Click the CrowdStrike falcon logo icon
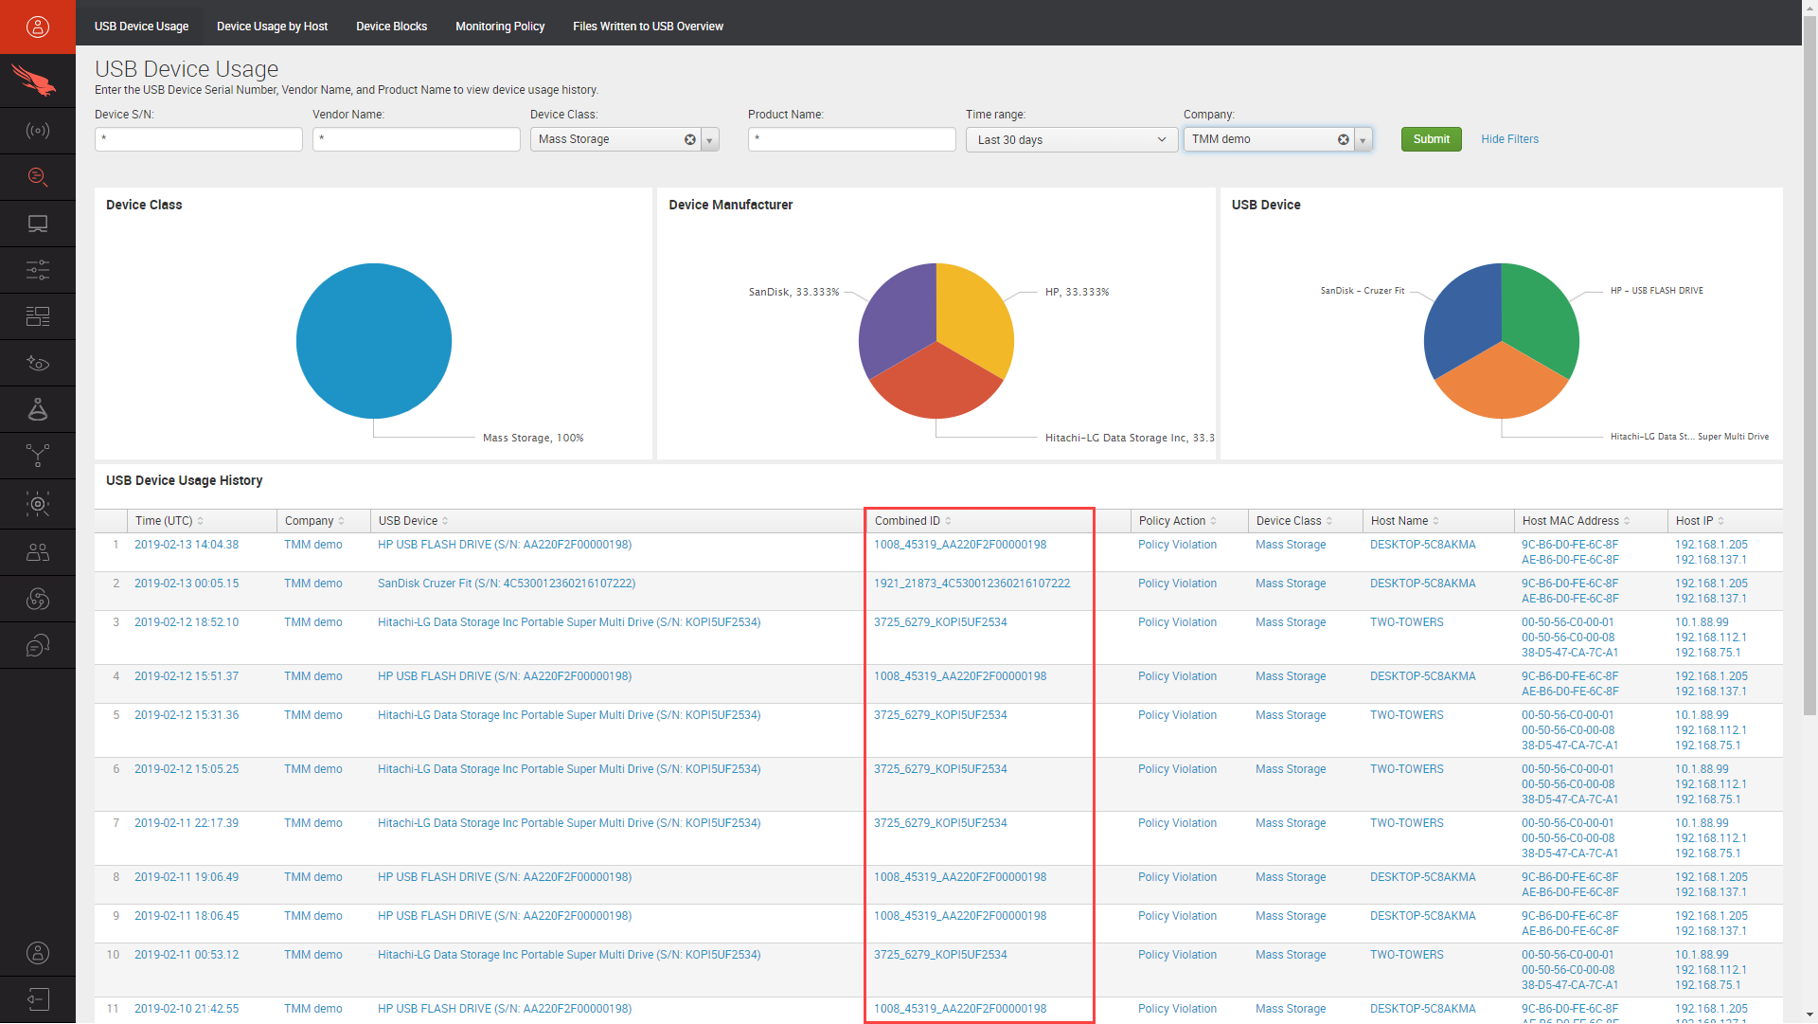Image resolution: width=1818 pixels, height=1024 pixels. 36,81
